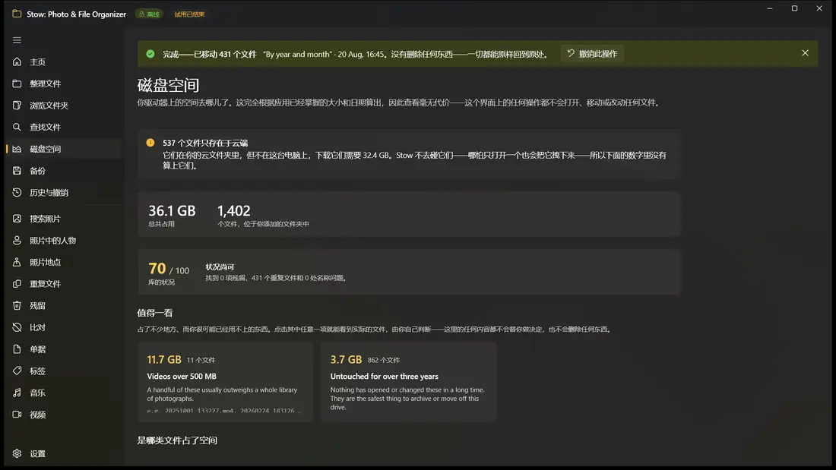Click the 36.1 GB total usage value
Image resolution: width=836 pixels, height=470 pixels.
(x=172, y=211)
